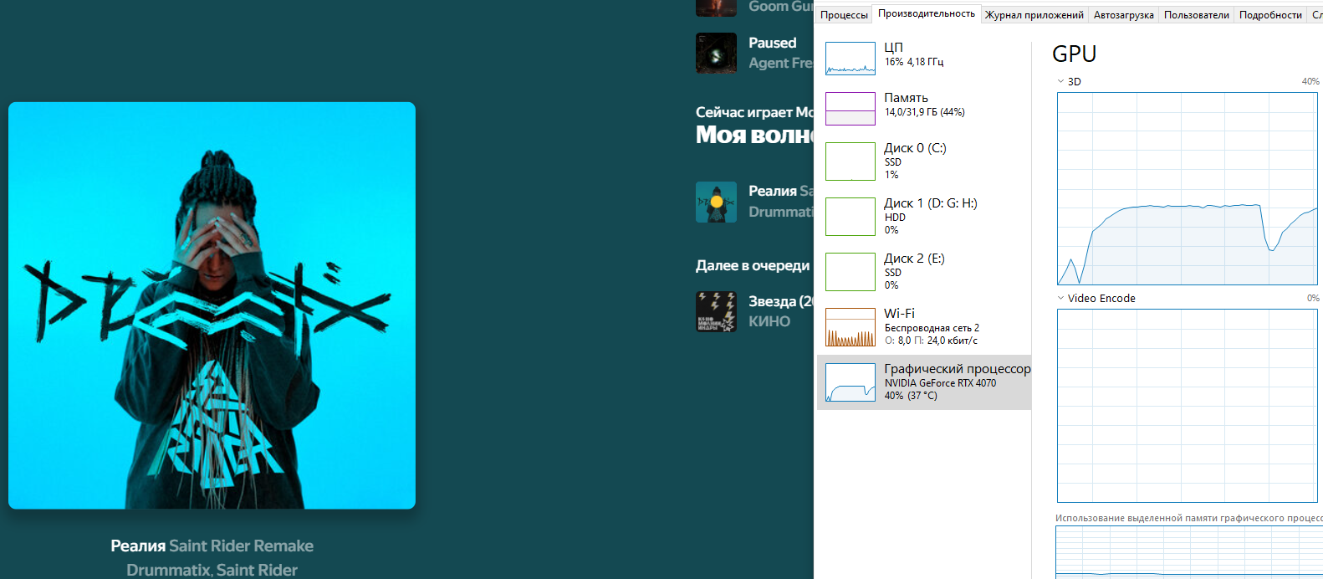1323x579 pixels.
Task: Click the now-playing Реалия track thumbnail
Action: (716, 202)
